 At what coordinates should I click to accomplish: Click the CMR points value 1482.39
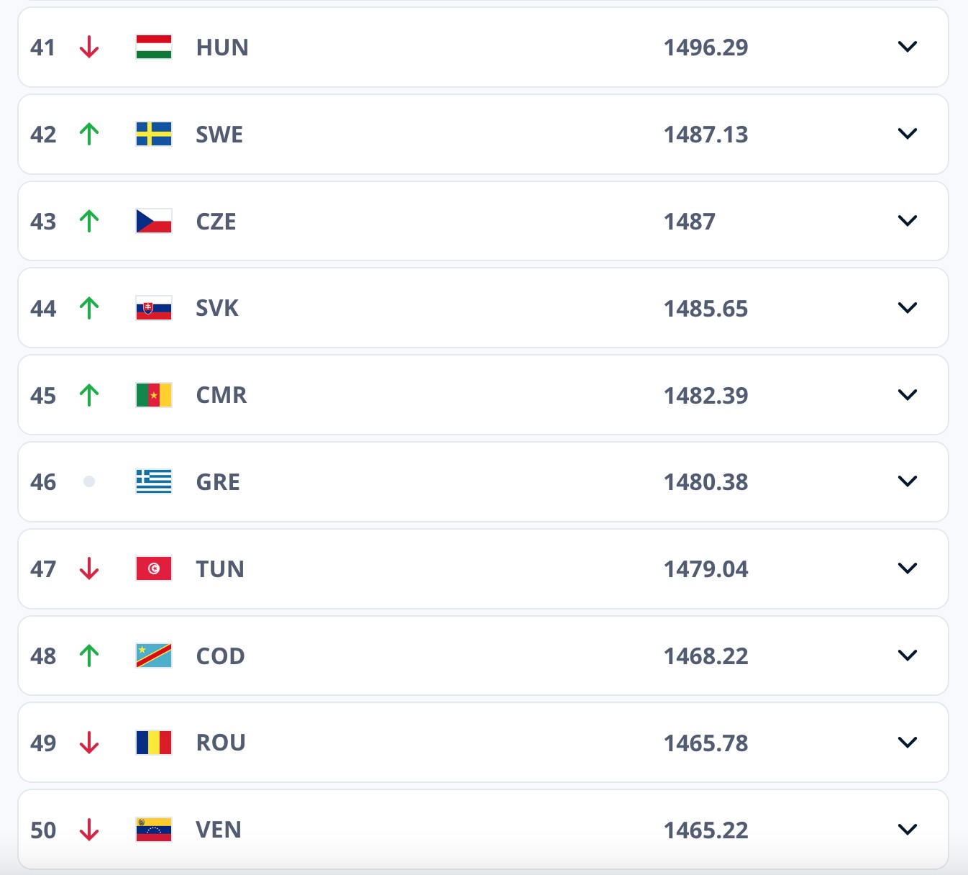pos(706,396)
